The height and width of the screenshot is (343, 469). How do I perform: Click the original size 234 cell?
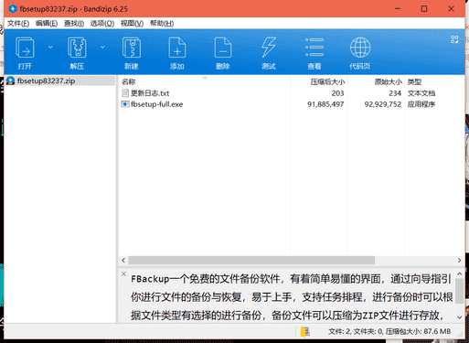tap(395, 93)
